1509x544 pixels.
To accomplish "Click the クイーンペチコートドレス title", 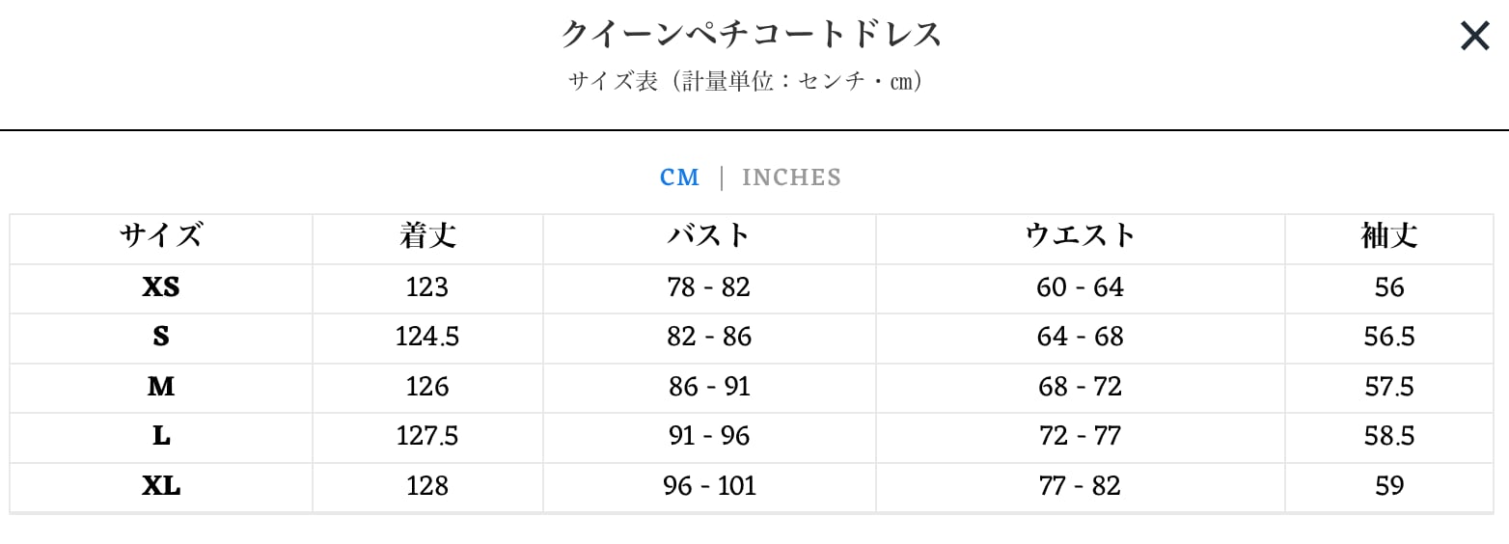I will [752, 35].
